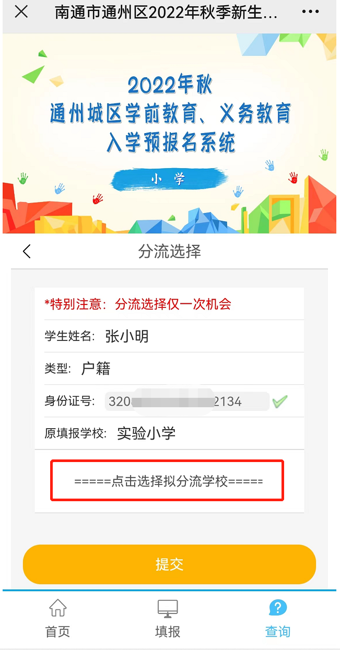This screenshot has height=650, width=340.
Task: Click the 户籍 type value
Action: coord(96,369)
